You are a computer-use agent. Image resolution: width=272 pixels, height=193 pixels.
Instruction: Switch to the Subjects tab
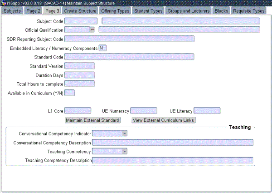pos(12,11)
